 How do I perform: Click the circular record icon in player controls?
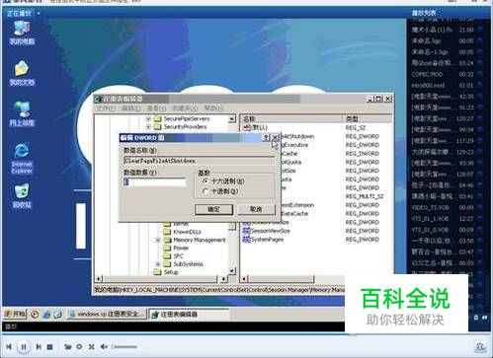coord(79,346)
